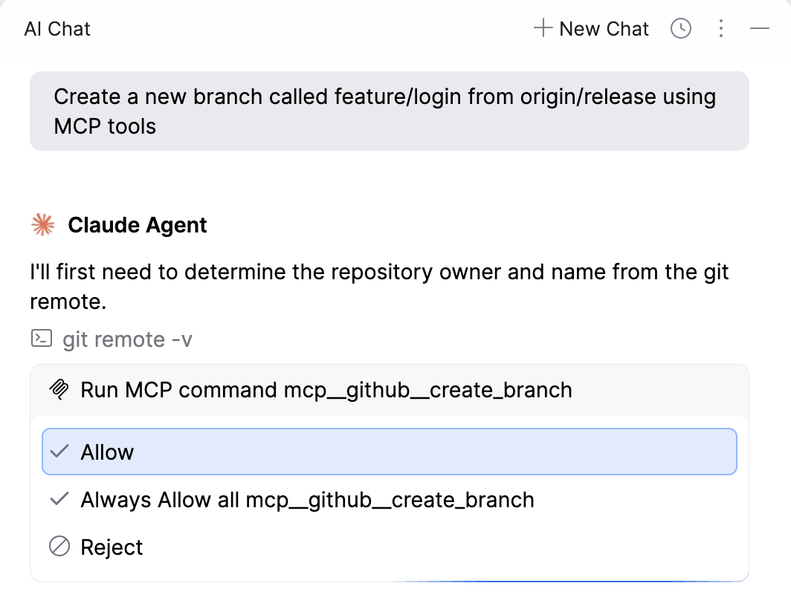Image resolution: width=791 pixels, height=609 pixels.
Task: Click the AI Chat panel title
Action: point(57,29)
